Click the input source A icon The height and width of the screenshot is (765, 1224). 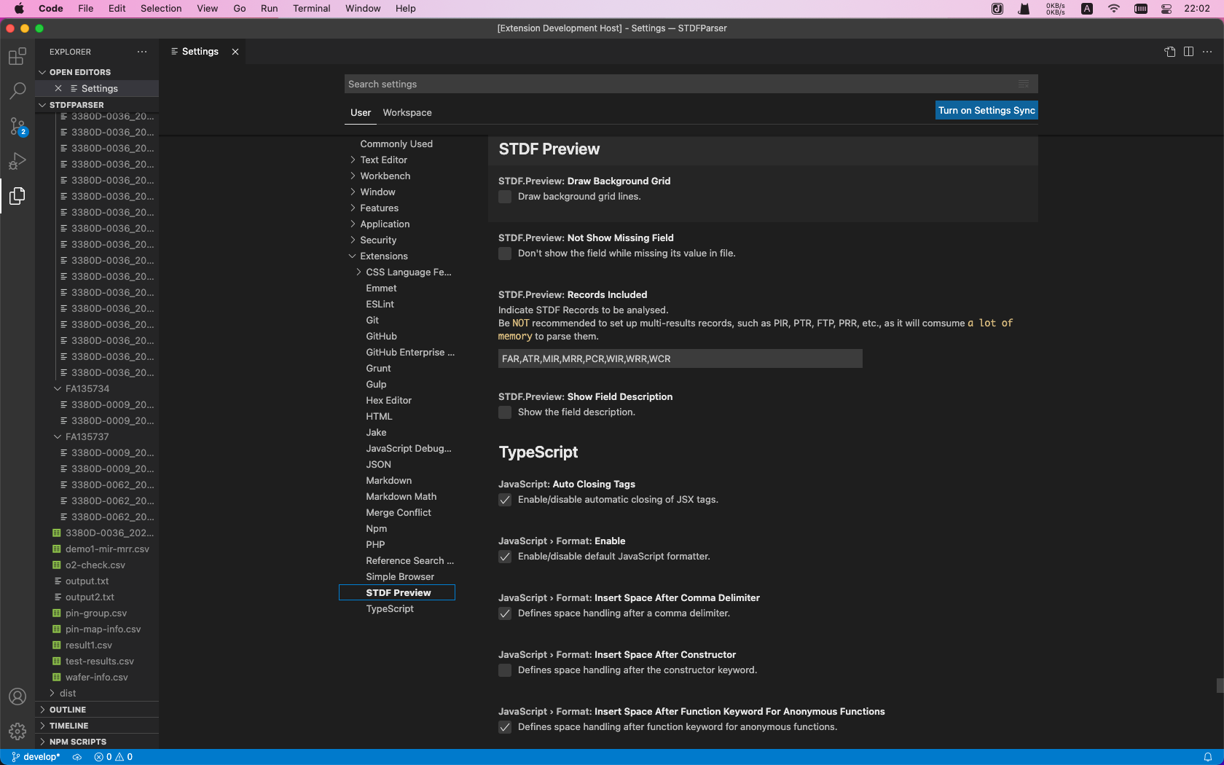click(x=1087, y=9)
